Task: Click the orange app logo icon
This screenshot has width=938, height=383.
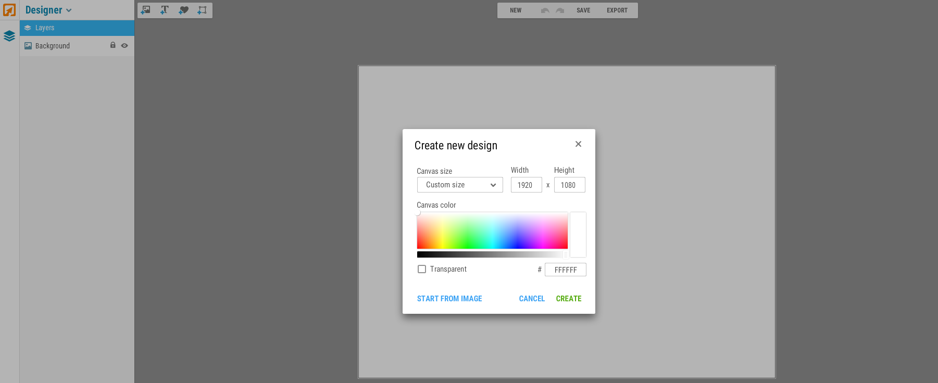Action: tap(9, 10)
